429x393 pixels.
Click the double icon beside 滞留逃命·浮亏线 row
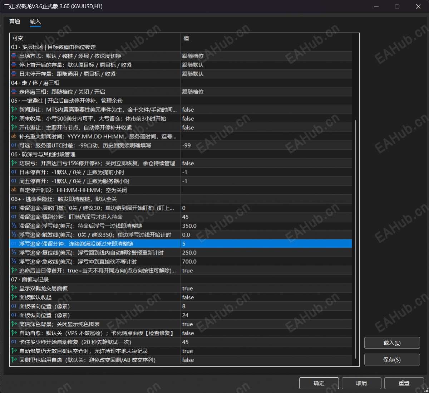click(x=14, y=226)
